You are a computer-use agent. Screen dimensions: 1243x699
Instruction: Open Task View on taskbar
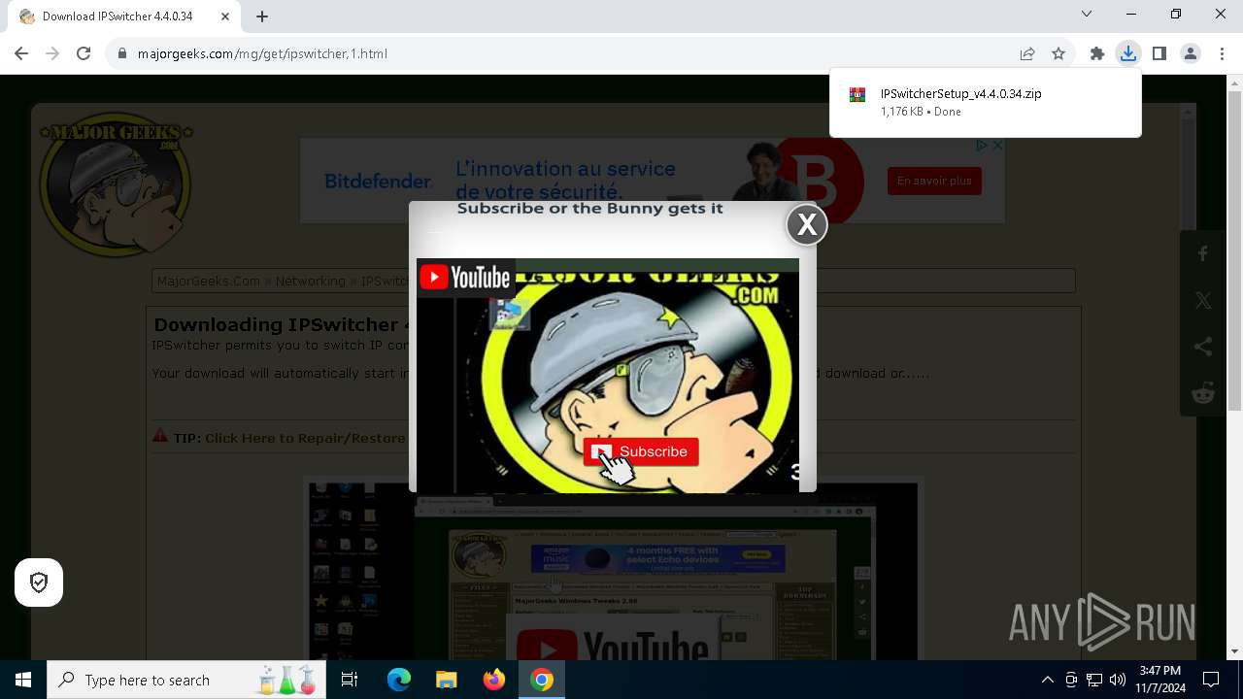click(350, 680)
